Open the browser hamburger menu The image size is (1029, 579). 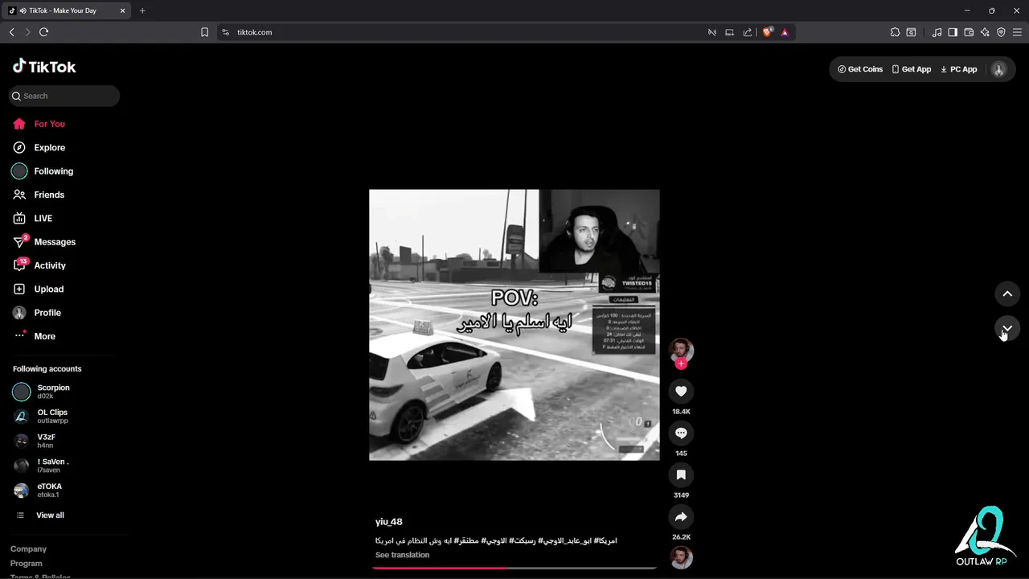point(1017,32)
